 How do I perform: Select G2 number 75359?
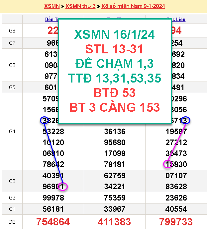point(115,198)
